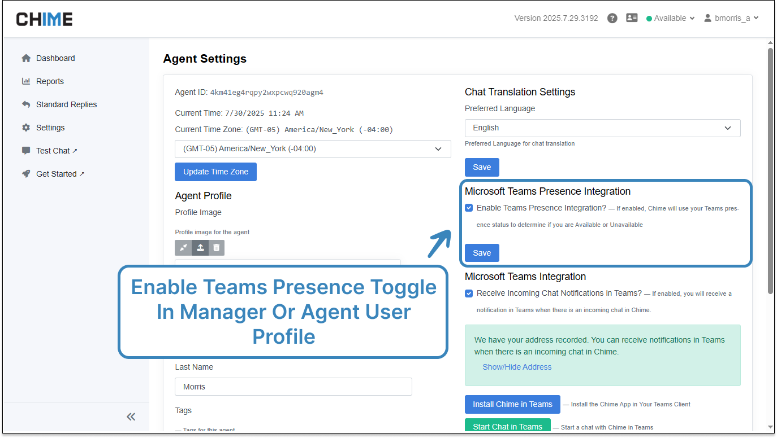
Task: Click the Get Started rocket icon
Action: click(x=26, y=174)
